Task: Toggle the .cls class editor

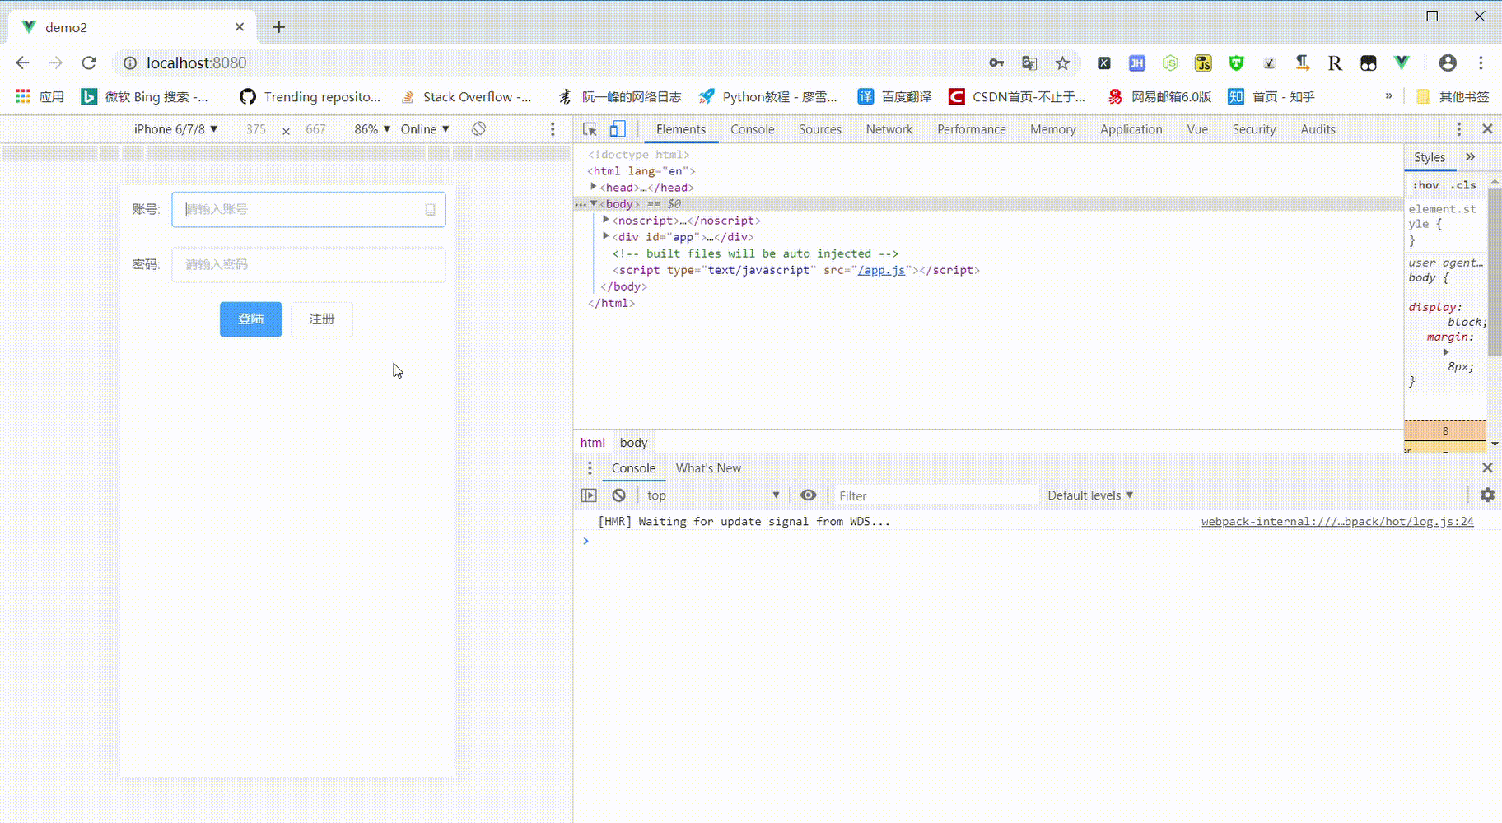Action: tap(1463, 185)
